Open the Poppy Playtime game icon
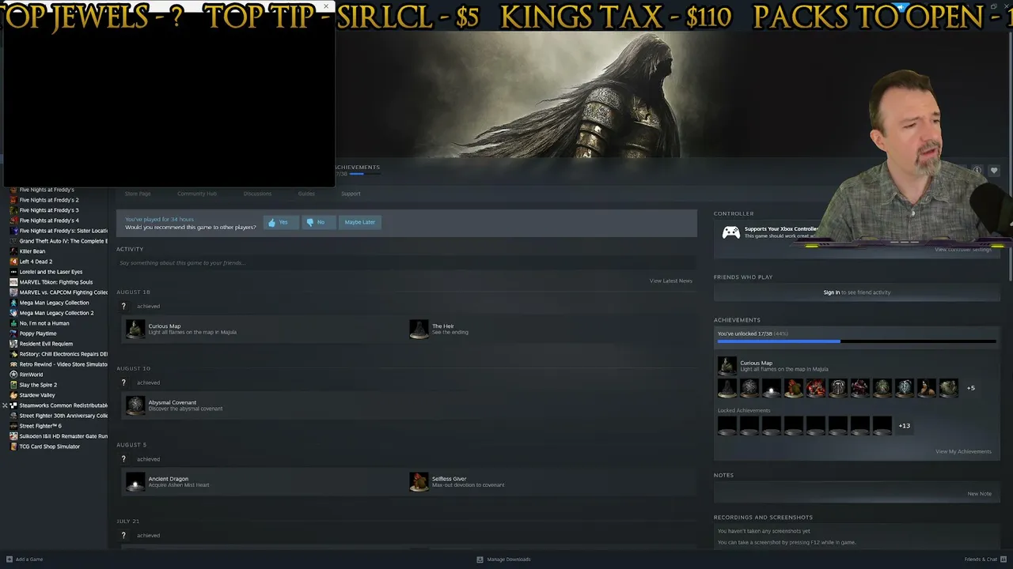The image size is (1013, 569). pos(13,333)
